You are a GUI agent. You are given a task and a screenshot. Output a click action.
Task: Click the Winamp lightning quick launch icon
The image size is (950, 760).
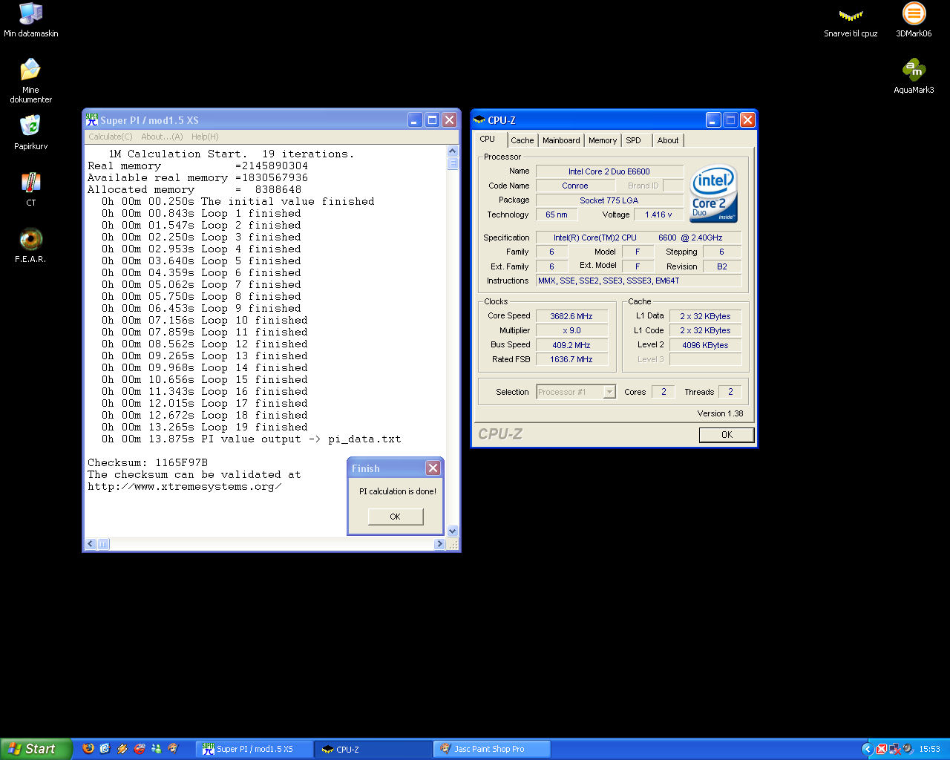click(x=122, y=749)
